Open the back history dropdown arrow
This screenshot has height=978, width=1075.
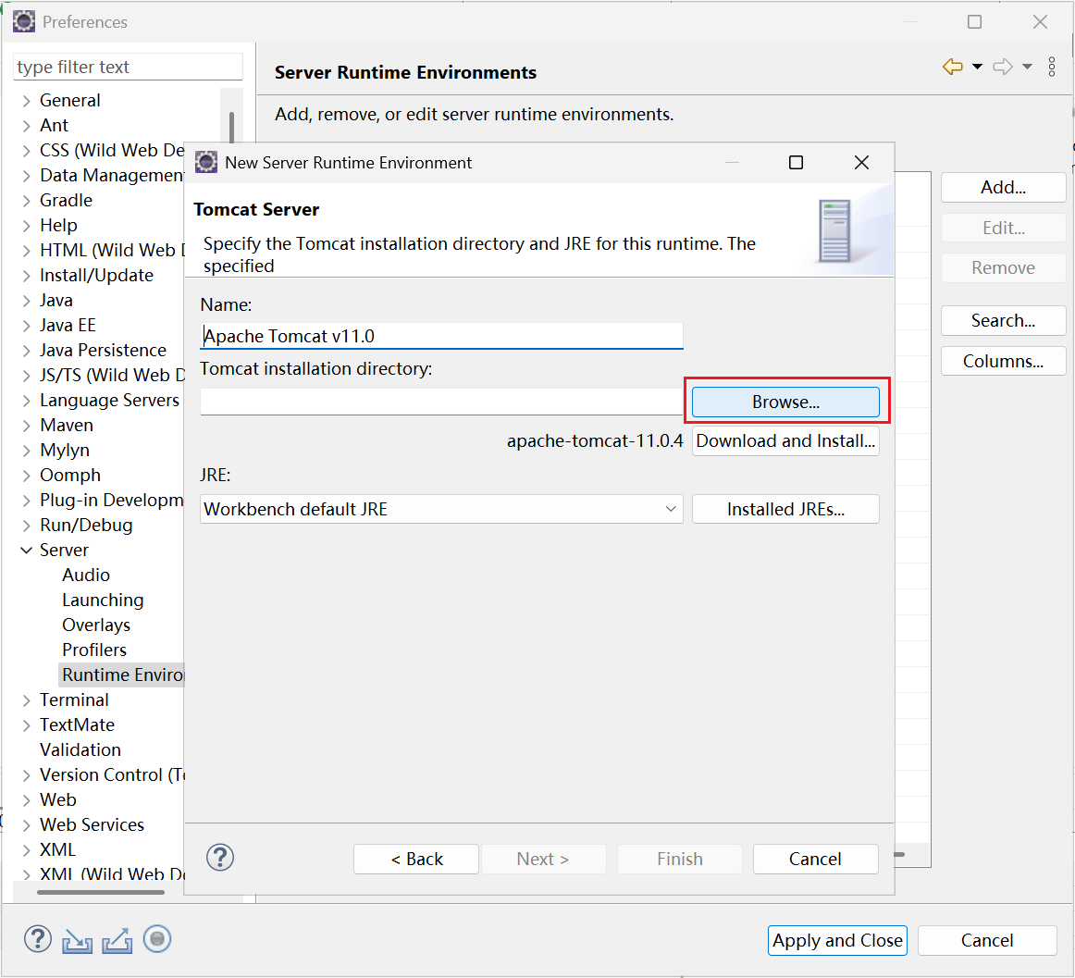pos(977,67)
